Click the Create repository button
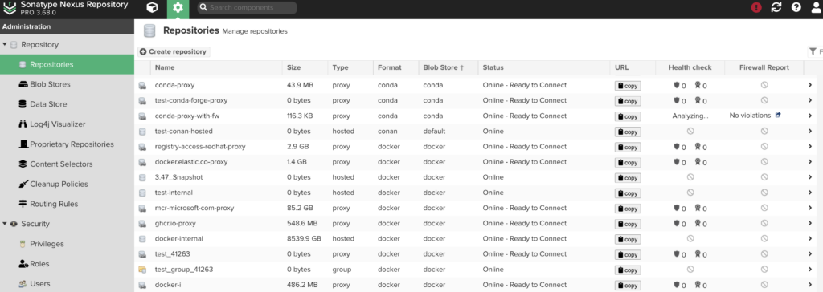The width and height of the screenshot is (823, 292). click(174, 52)
